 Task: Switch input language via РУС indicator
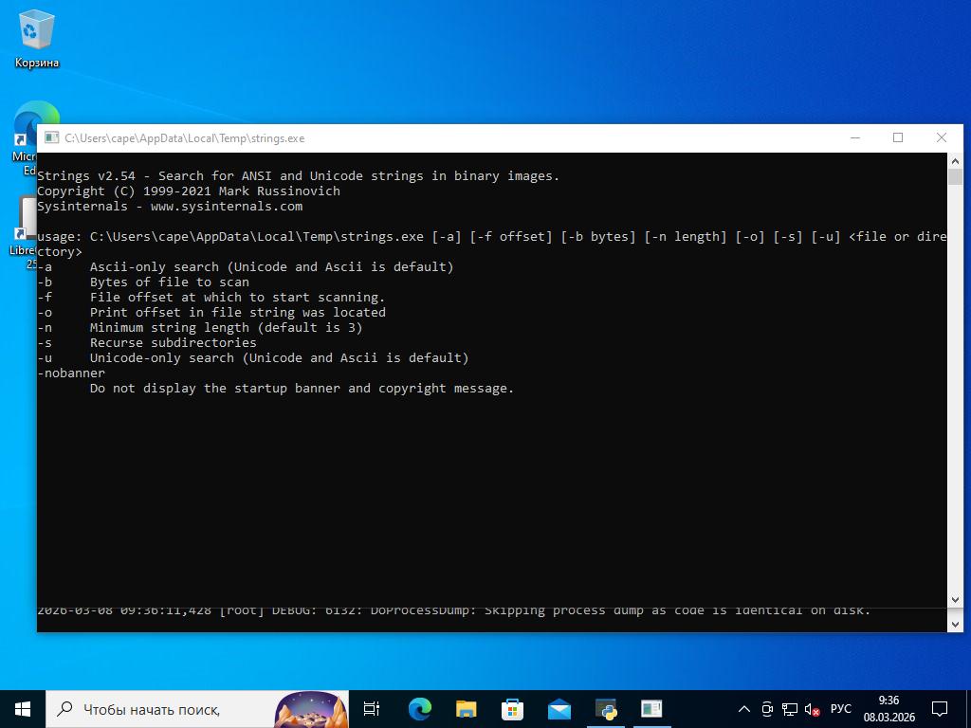(840, 709)
